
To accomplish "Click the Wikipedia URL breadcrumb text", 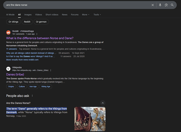I will tap(30, 70).
